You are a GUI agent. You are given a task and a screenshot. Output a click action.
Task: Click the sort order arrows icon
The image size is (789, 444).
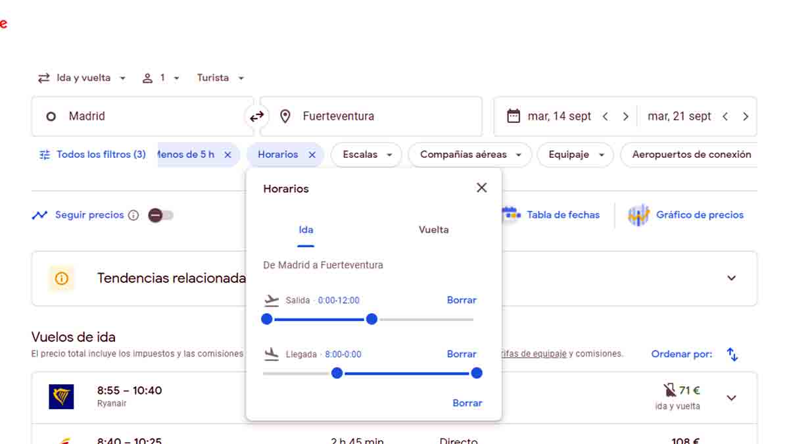tap(732, 355)
